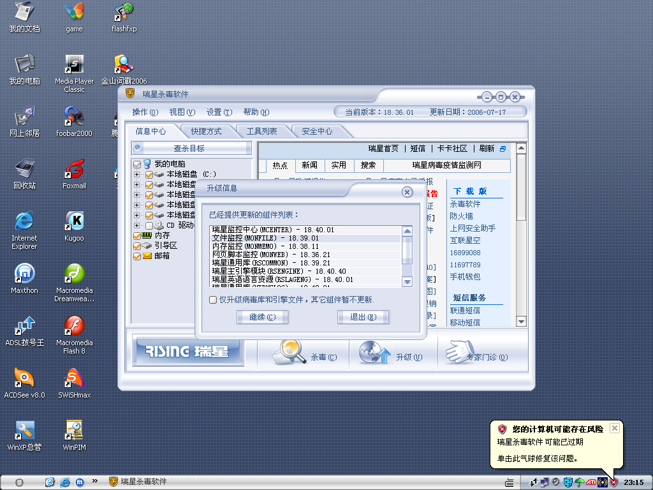Launch Media Player Classic shortcut
The image size is (653, 490).
tap(74, 74)
